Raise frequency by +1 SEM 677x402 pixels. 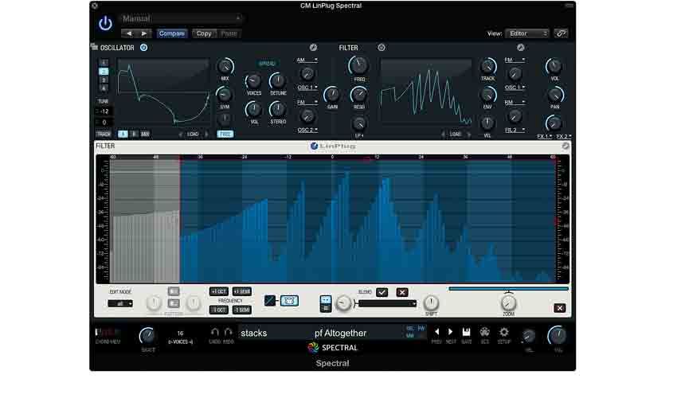(242, 291)
